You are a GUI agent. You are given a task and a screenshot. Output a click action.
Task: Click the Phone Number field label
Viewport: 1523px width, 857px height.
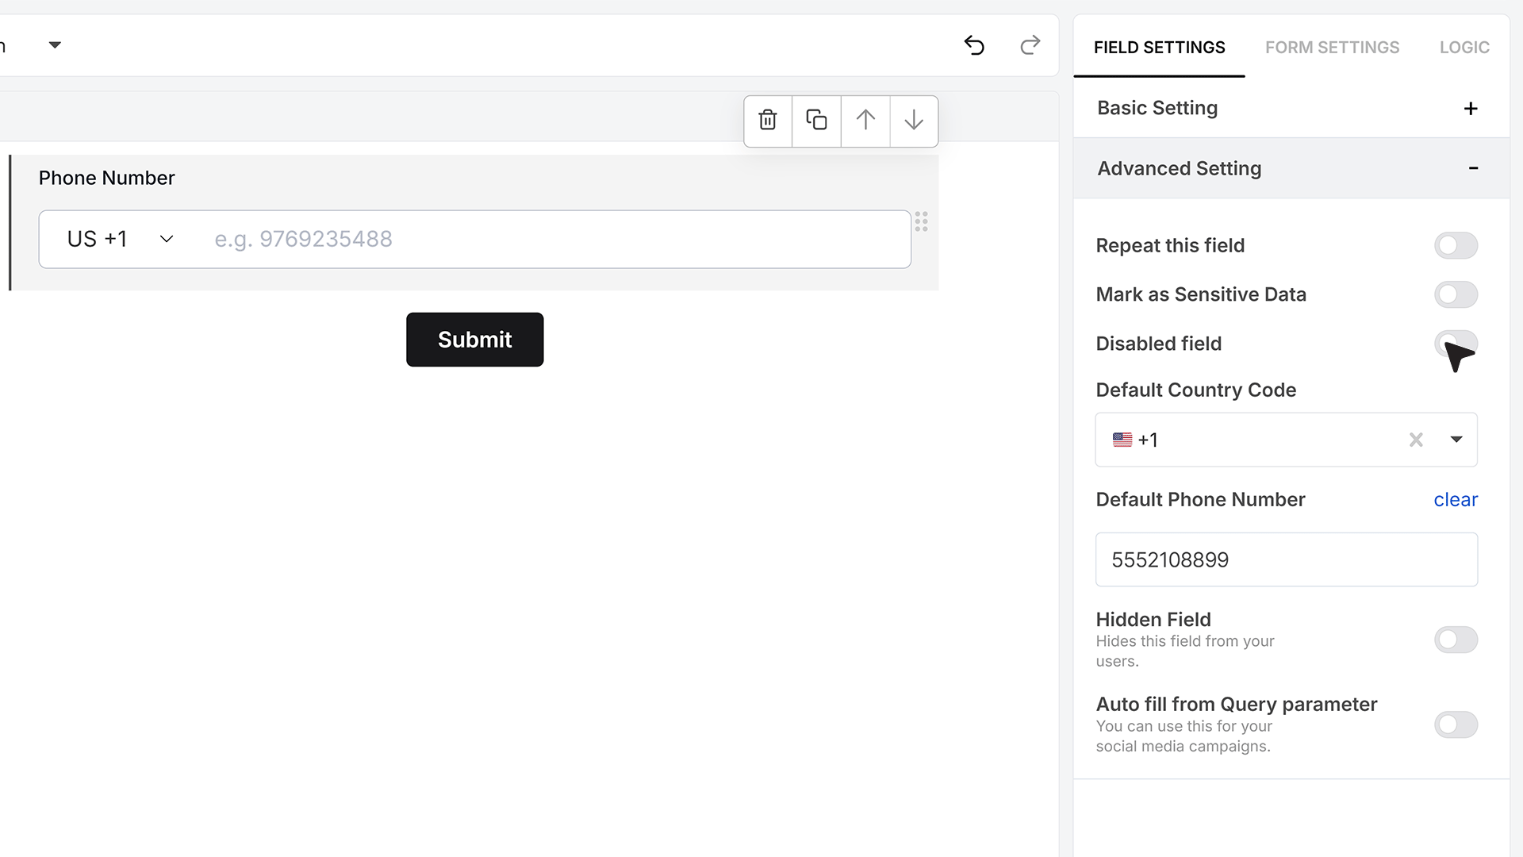coord(106,178)
